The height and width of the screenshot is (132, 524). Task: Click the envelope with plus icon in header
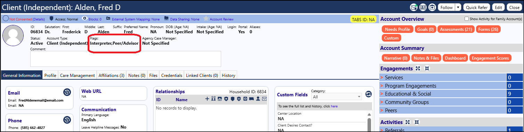[x=414, y=7]
